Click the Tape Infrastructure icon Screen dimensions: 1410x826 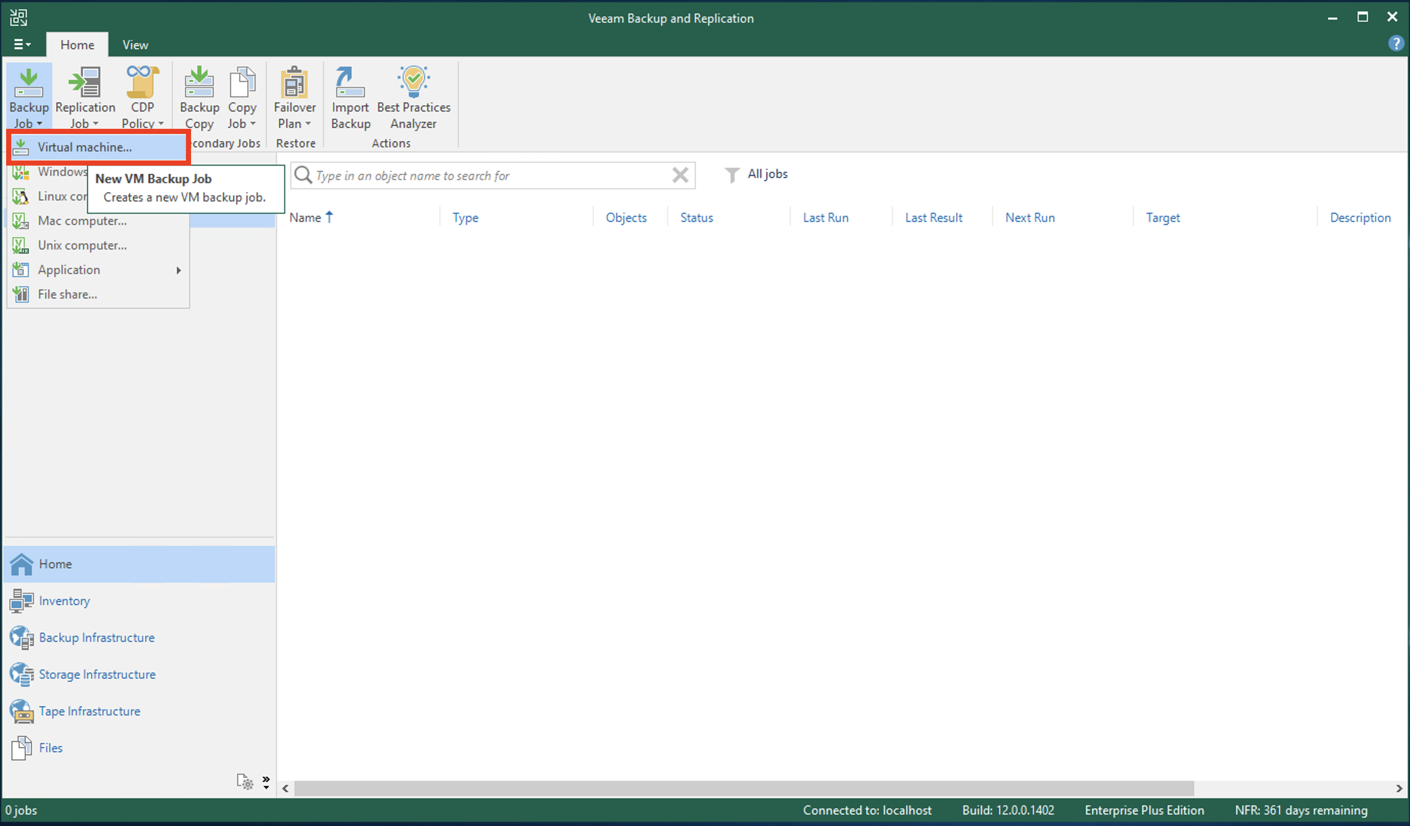pos(22,711)
